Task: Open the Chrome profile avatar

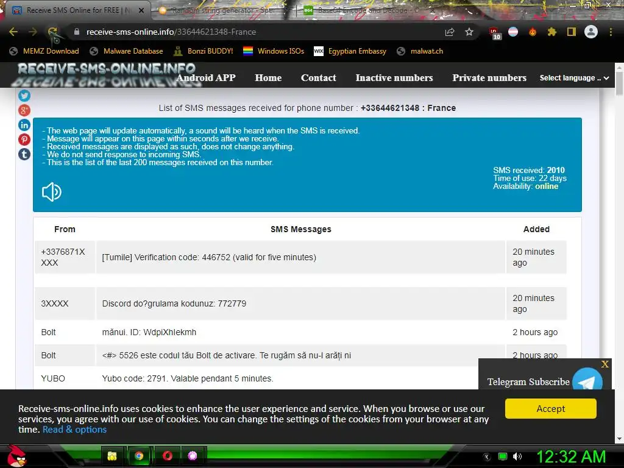Action: click(x=591, y=32)
